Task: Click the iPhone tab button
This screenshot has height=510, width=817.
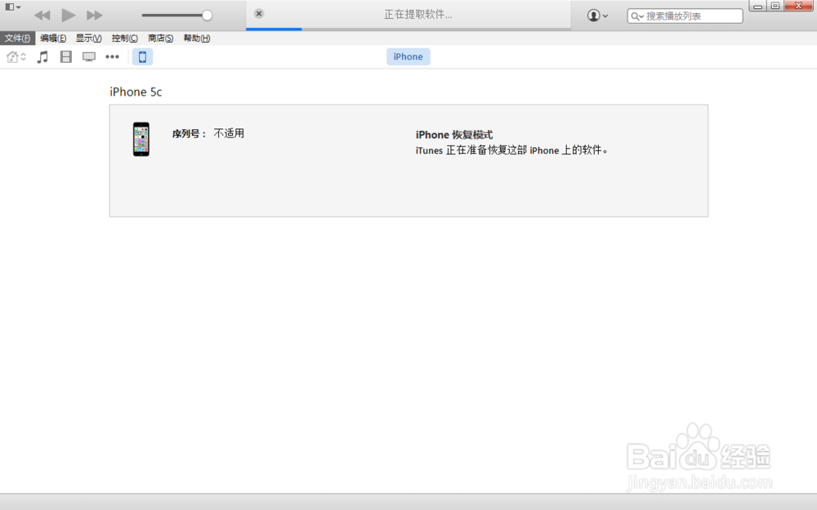Action: [408, 57]
